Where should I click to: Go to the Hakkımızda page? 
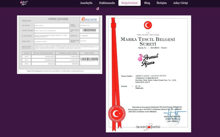tap(107, 3)
